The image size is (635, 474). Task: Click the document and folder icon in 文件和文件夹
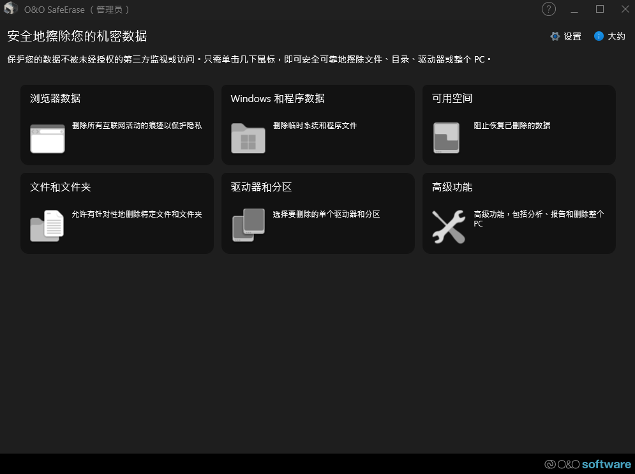tap(47, 226)
